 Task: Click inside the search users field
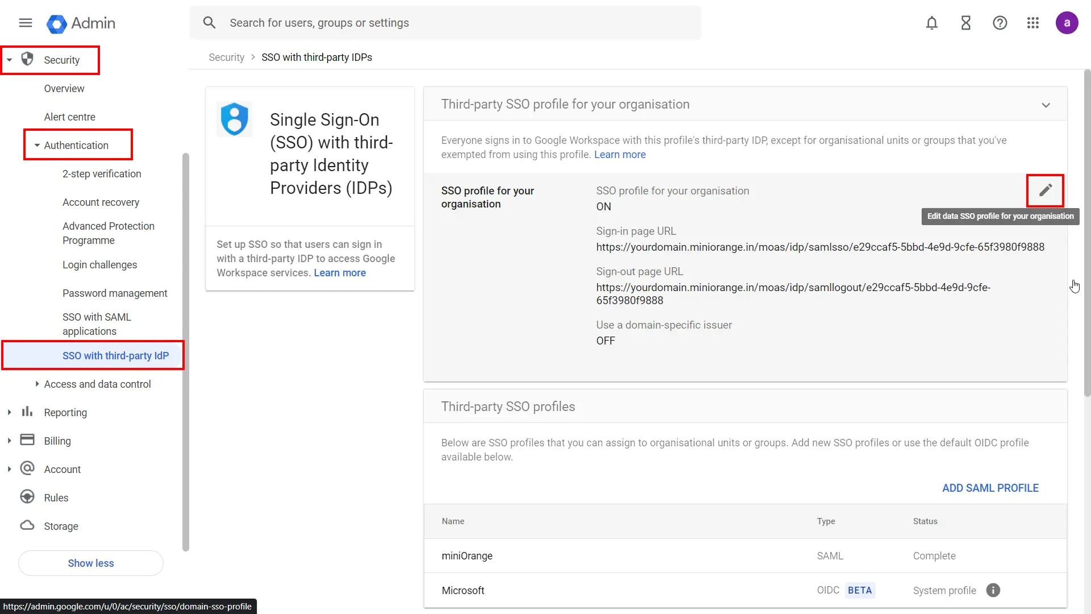[398, 23]
